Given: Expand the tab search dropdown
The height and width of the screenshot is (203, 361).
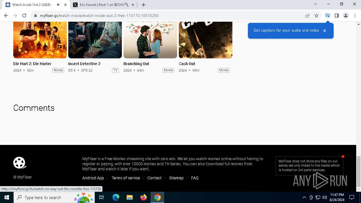Looking at the screenshot, I should [316, 4].
